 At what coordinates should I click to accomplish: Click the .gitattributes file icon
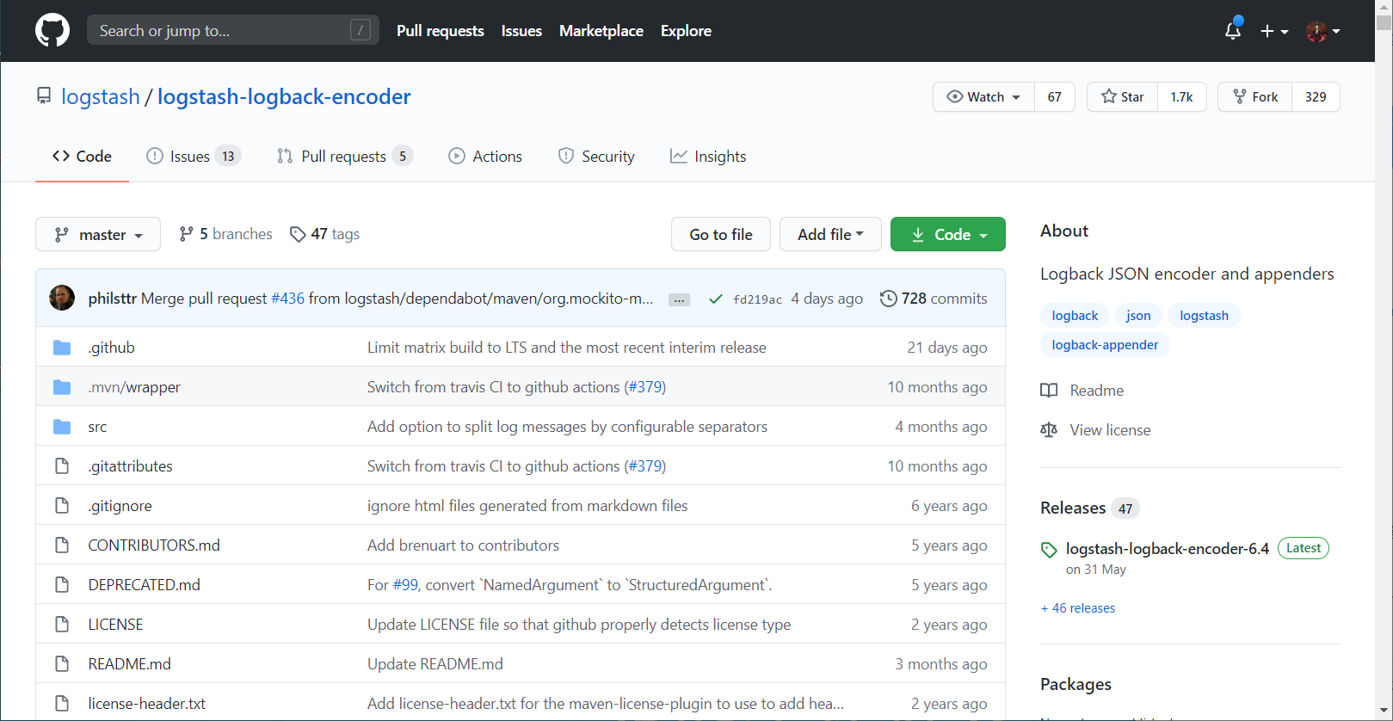click(62, 466)
